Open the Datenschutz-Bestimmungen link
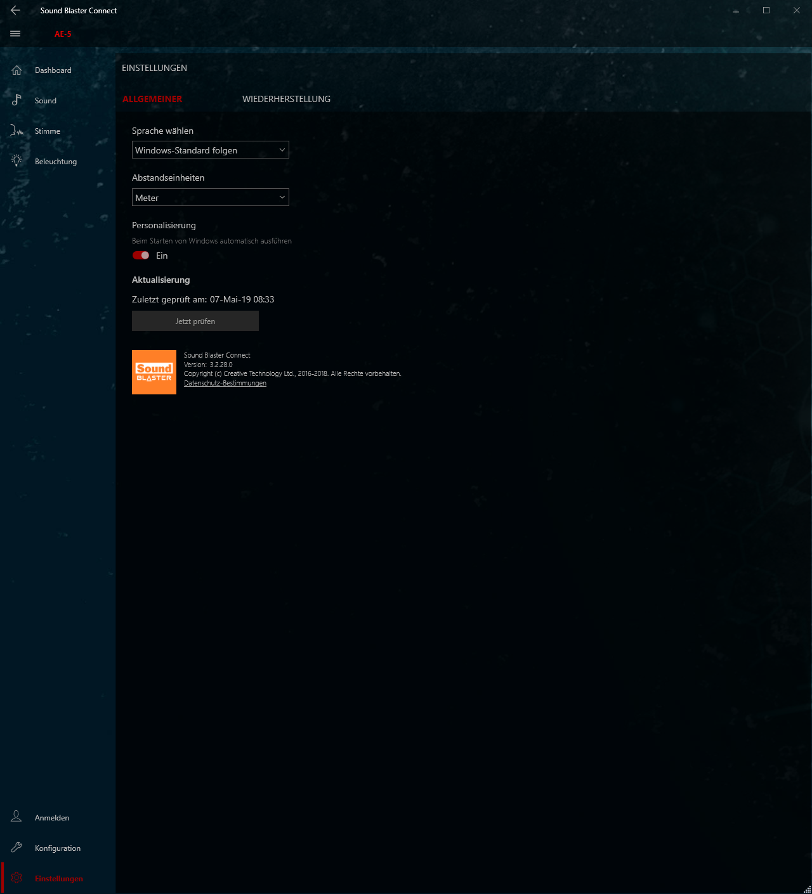 [x=225, y=383]
